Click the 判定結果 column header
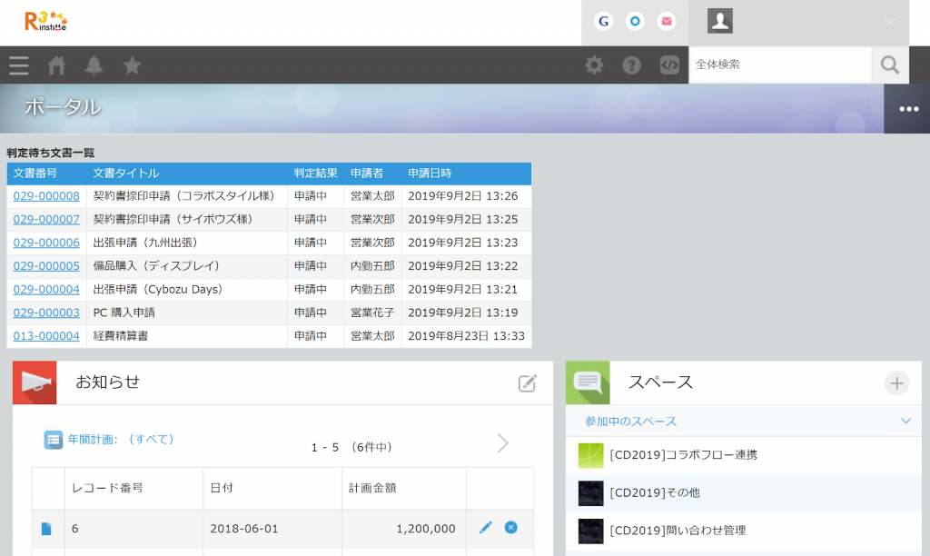 (315, 174)
